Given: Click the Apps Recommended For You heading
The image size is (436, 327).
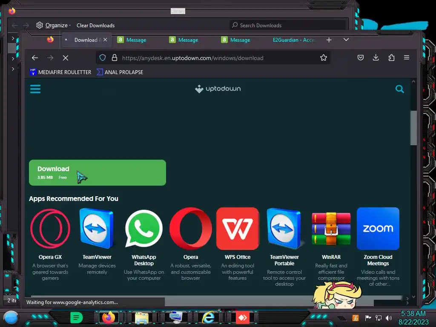Looking at the screenshot, I should (x=74, y=198).
